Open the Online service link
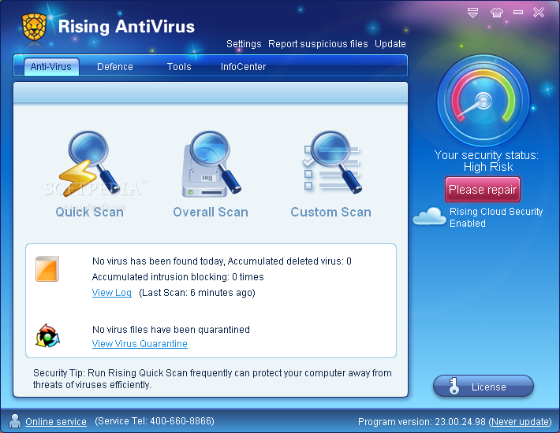The height and width of the screenshot is (433, 560). [56, 422]
